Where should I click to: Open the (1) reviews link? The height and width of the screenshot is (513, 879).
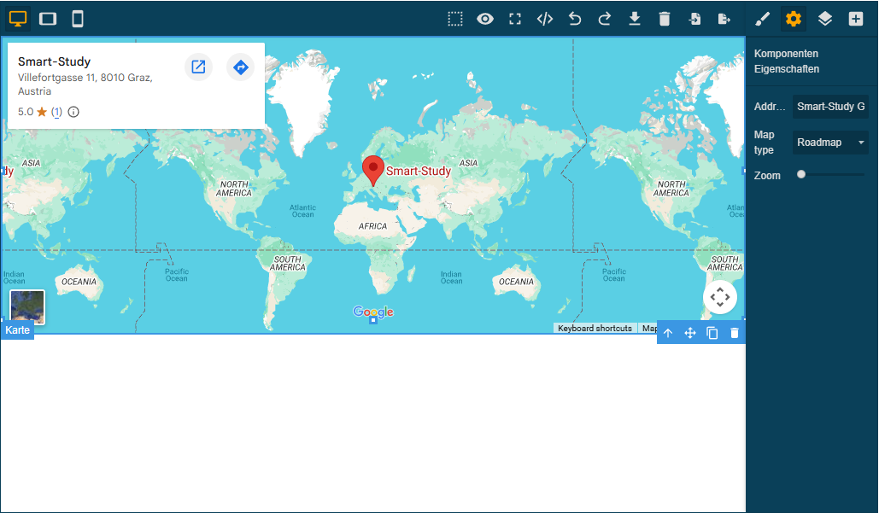(56, 112)
